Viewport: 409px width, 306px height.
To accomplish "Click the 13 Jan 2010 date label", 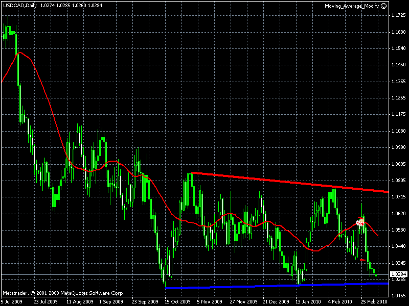I will coord(308,302).
